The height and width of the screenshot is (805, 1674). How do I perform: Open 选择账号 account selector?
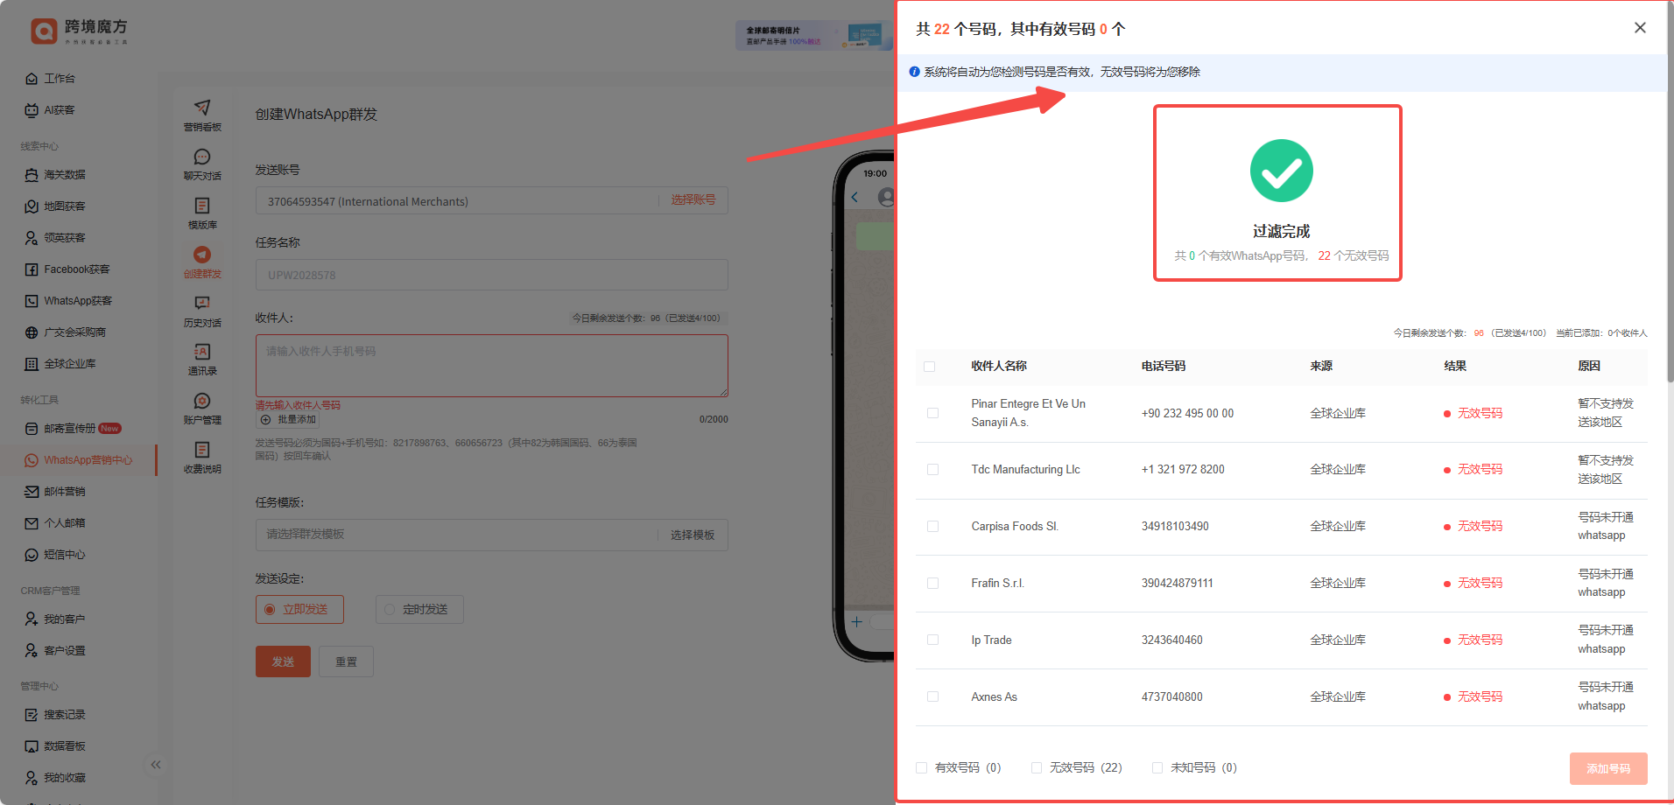pyautogui.click(x=693, y=200)
